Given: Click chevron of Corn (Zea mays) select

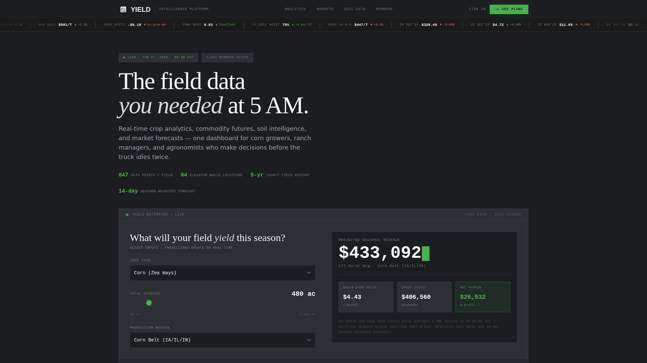Looking at the screenshot, I should coord(309,273).
